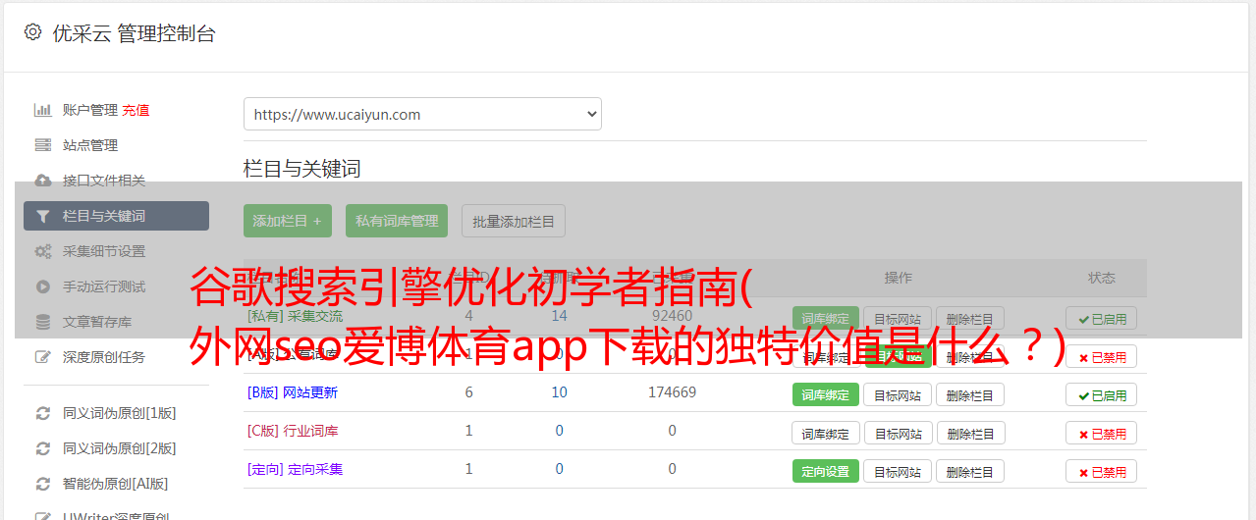Image resolution: width=1256 pixels, height=520 pixels.
Task: Click the 174669 cell value
Action: [672, 392]
